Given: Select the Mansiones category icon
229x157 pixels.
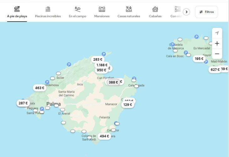Looking at the screenshot, I should tap(102, 9).
